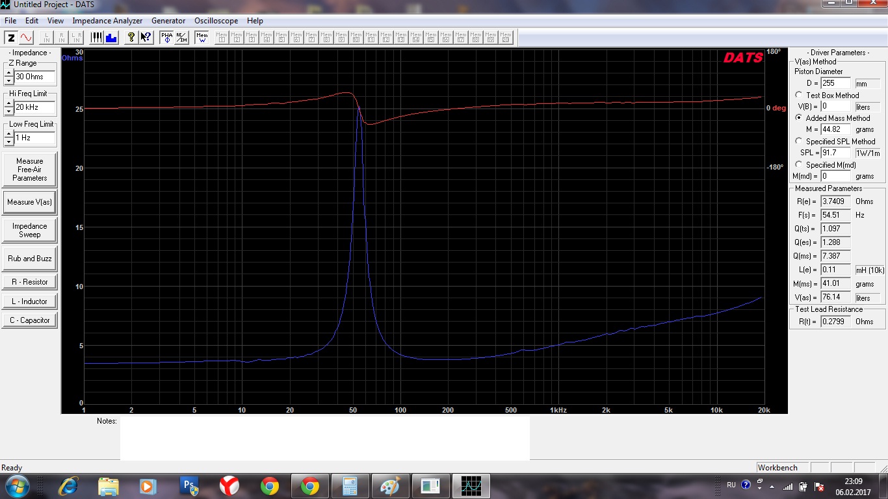Select the Test Box Method radio button

coord(798,95)
